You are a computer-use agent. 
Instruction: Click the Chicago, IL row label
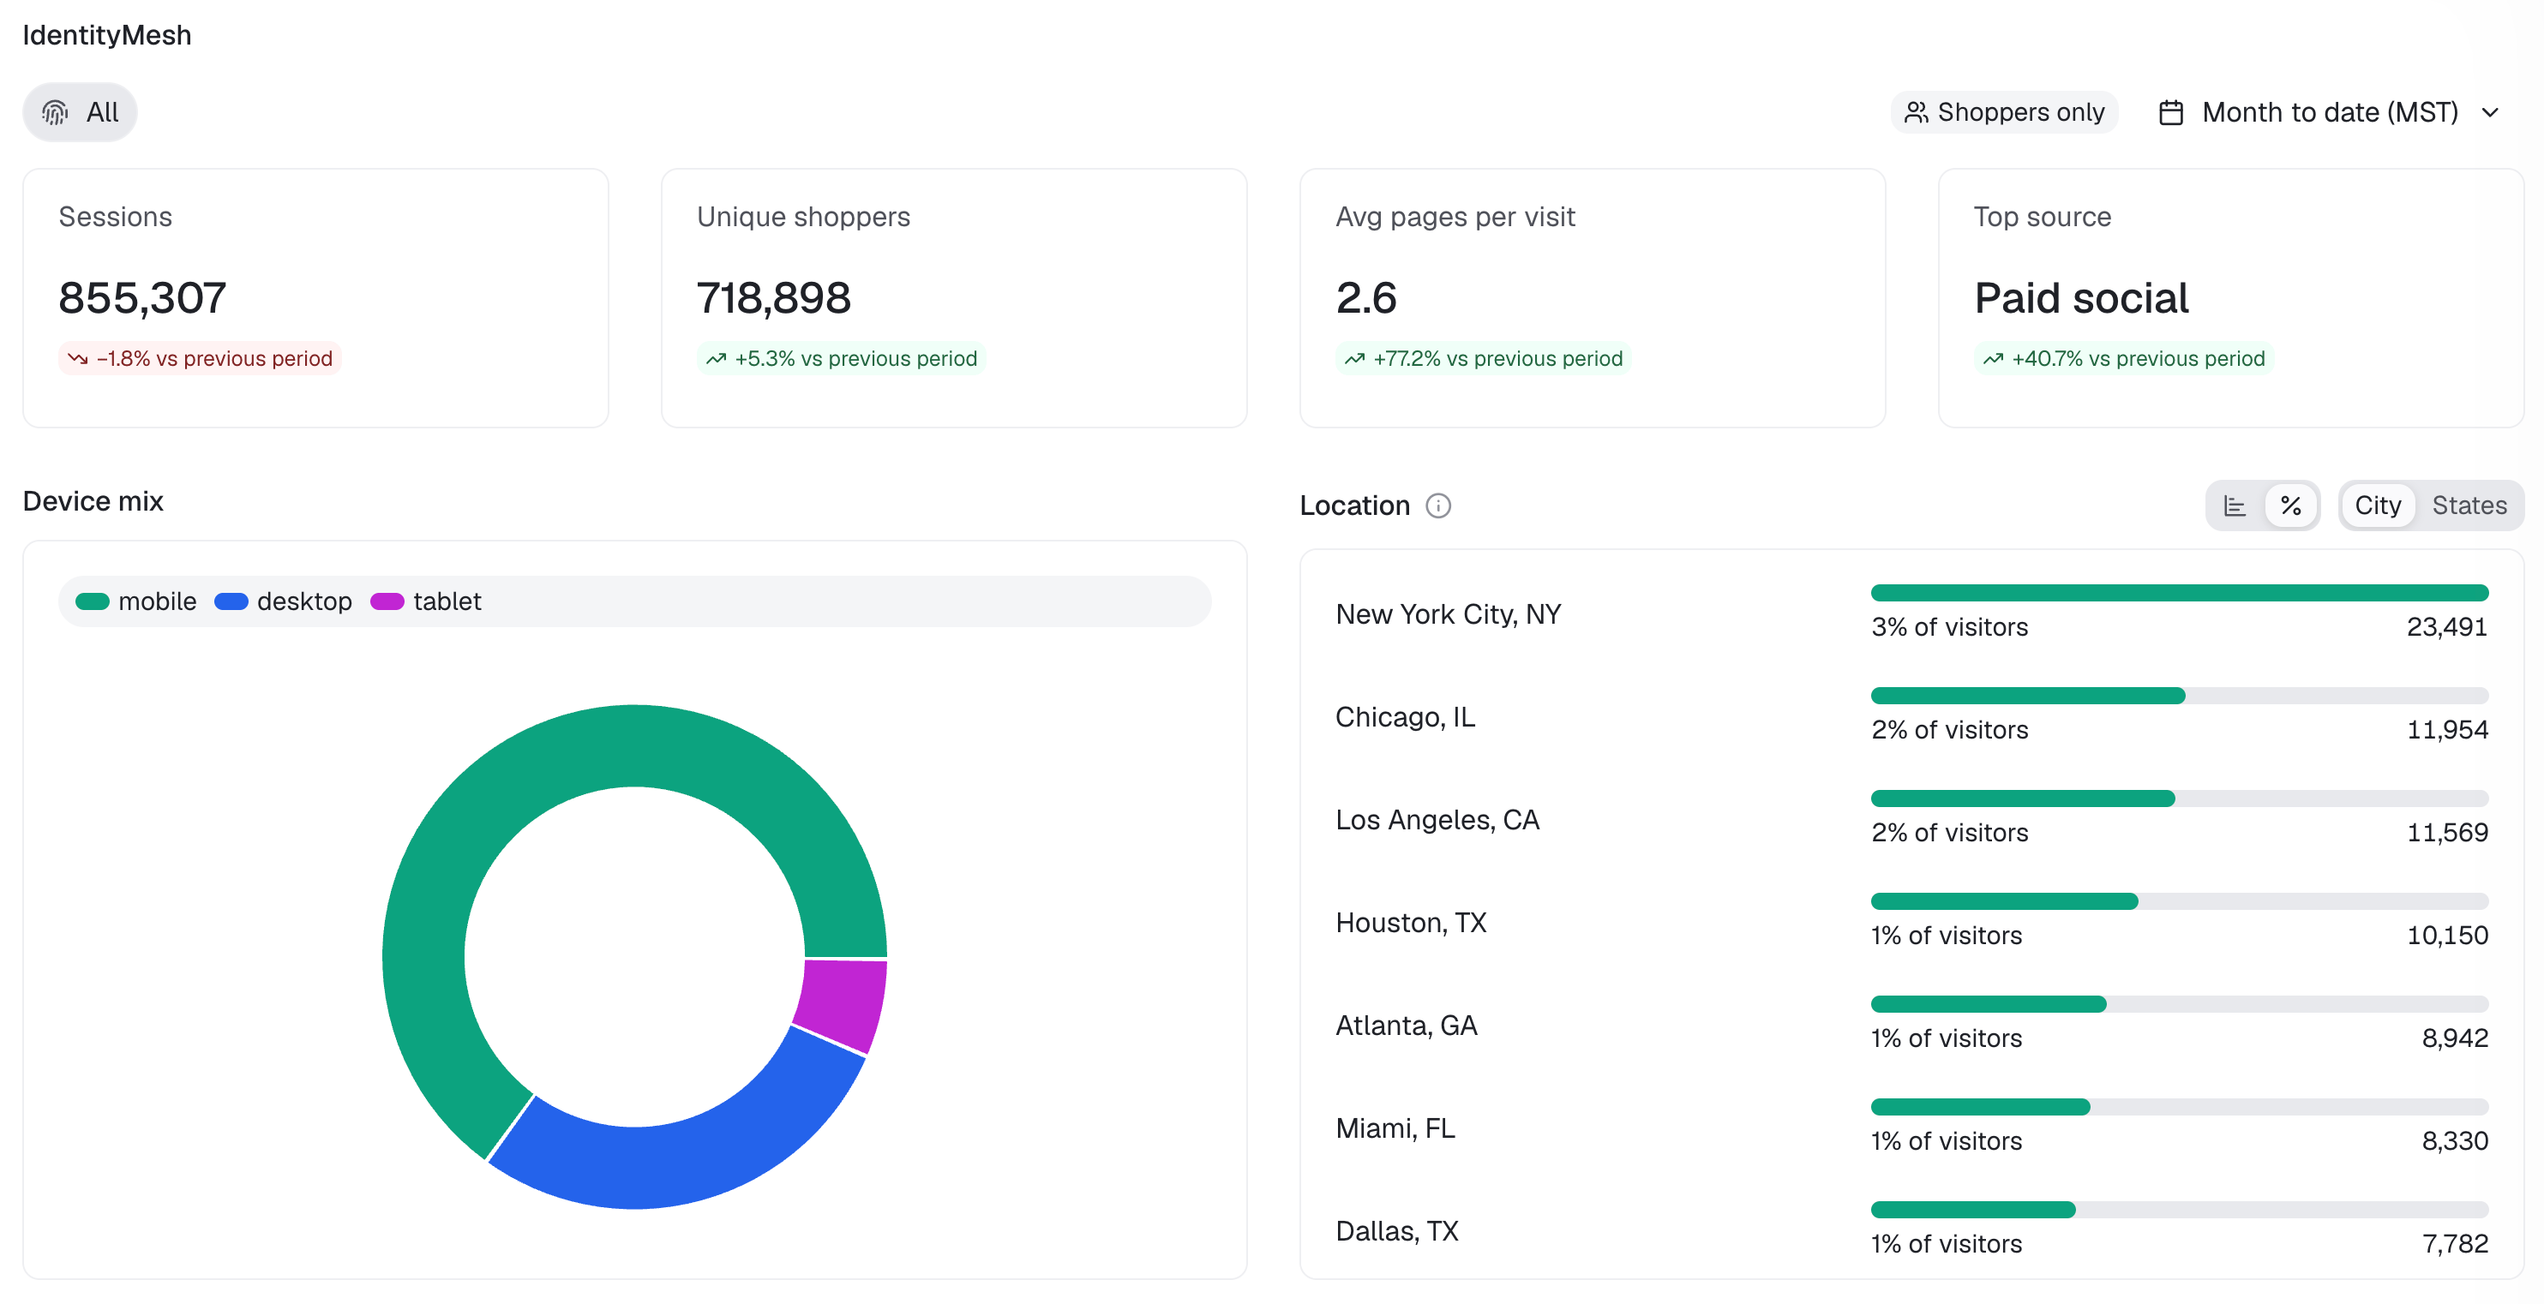point(1404,716)
